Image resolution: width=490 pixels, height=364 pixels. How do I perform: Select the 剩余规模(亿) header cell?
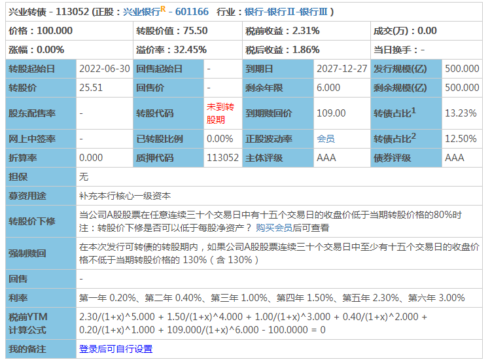[406, 88]
